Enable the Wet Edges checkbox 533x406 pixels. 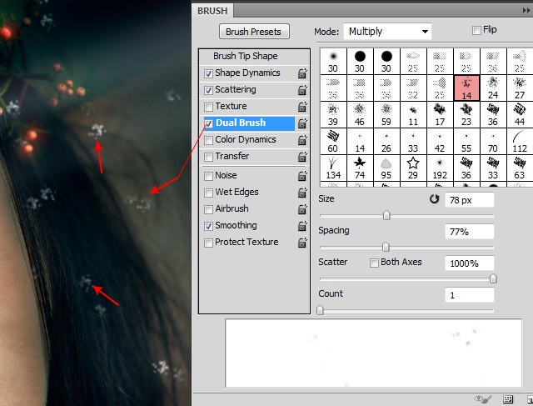point(208,193)
